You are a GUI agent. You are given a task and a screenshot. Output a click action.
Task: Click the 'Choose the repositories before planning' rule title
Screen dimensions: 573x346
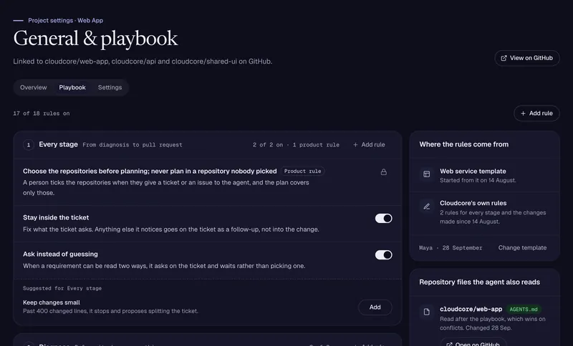(150, 171)
